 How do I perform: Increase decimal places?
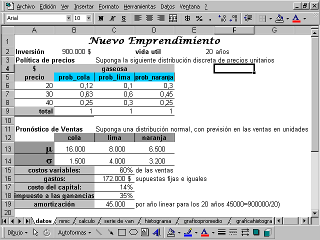[x=222, y=18]
